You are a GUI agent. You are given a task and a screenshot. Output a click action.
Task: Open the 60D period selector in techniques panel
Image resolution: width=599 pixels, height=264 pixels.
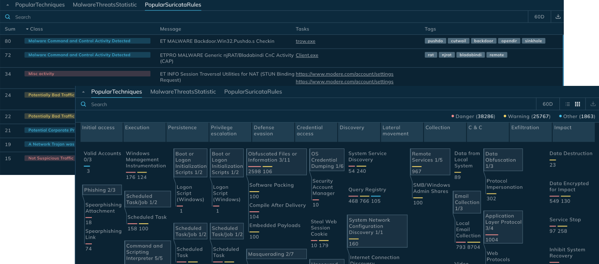548,104
